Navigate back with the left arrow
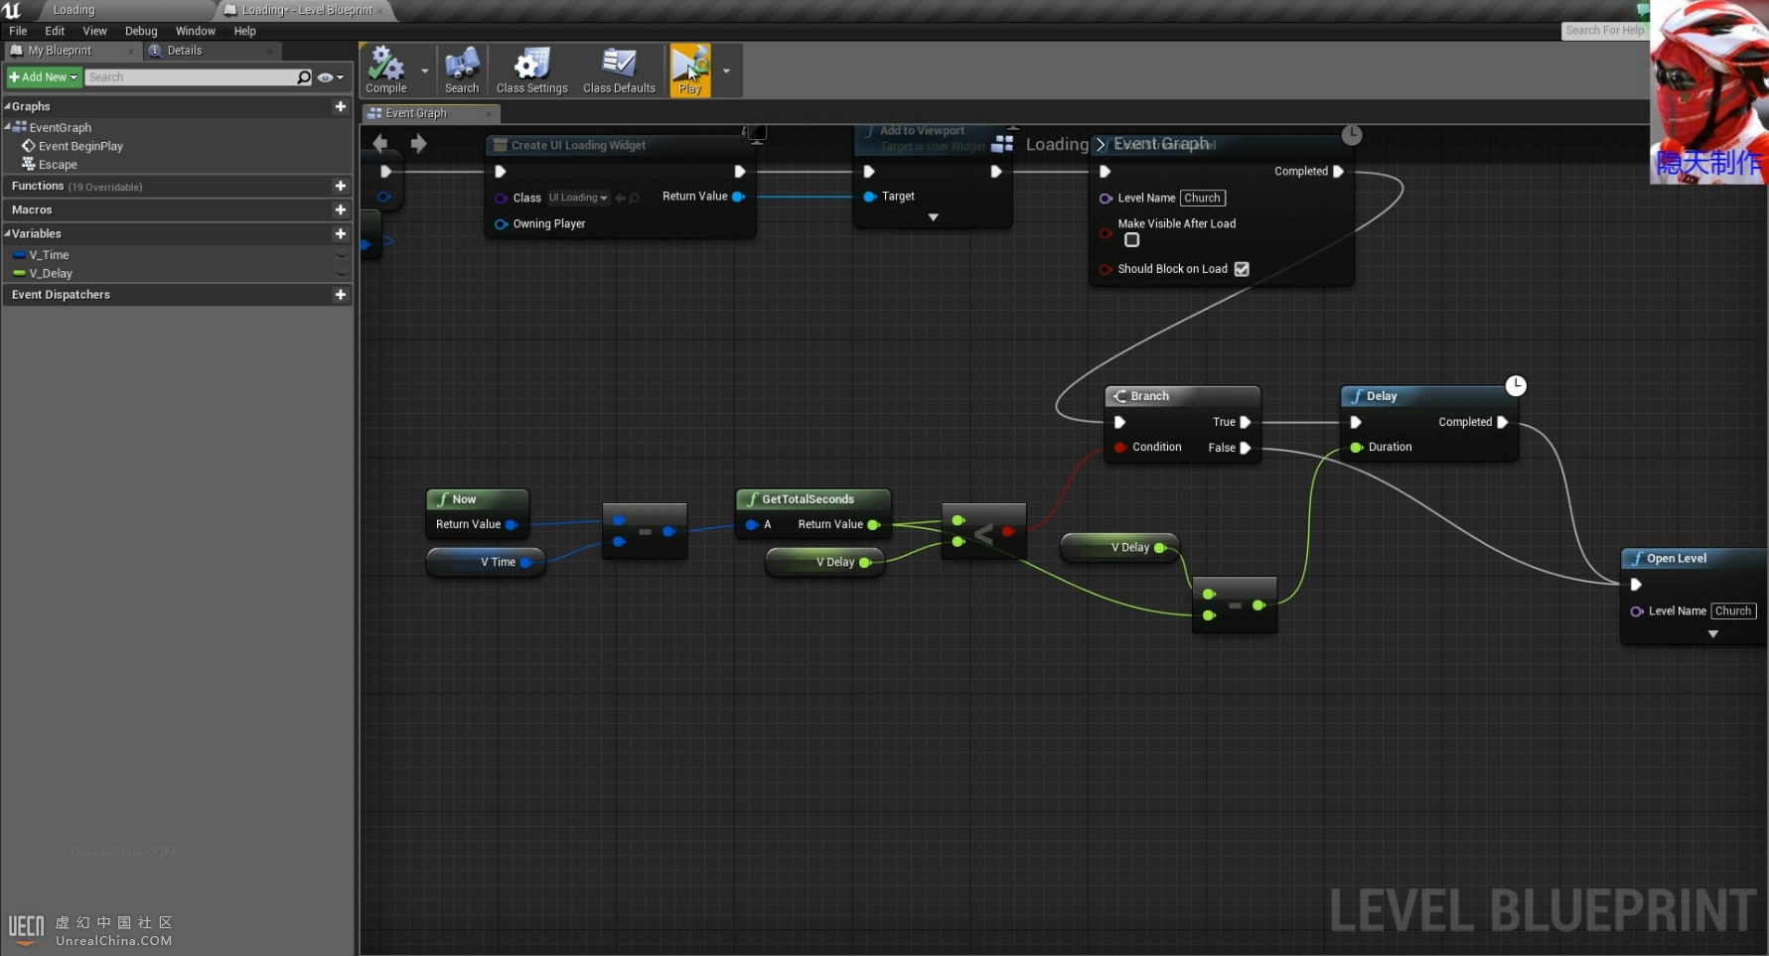The width and height of the screenshot is (1769, 956). [x=380, y=144]
